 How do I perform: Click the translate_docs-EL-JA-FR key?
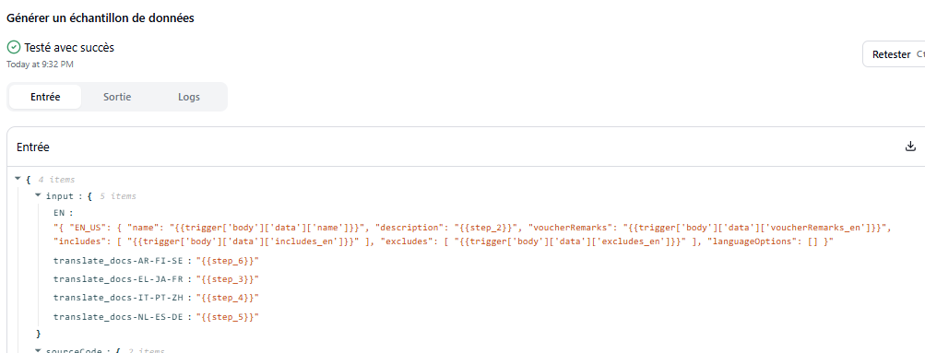pos(118,279)
